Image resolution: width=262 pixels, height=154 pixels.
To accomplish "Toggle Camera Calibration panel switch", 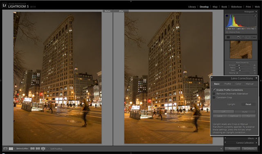I will (225, 143).
